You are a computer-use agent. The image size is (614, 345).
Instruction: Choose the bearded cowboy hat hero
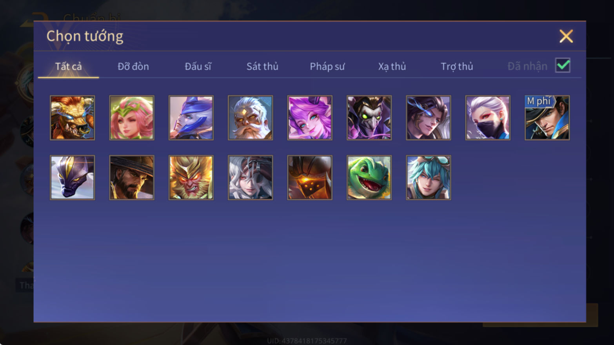click(x=132, y=177)
